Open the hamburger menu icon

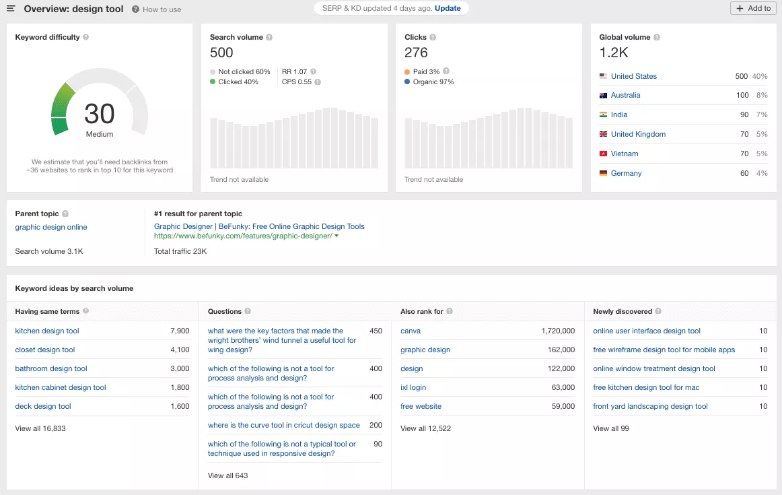point(11,9)
